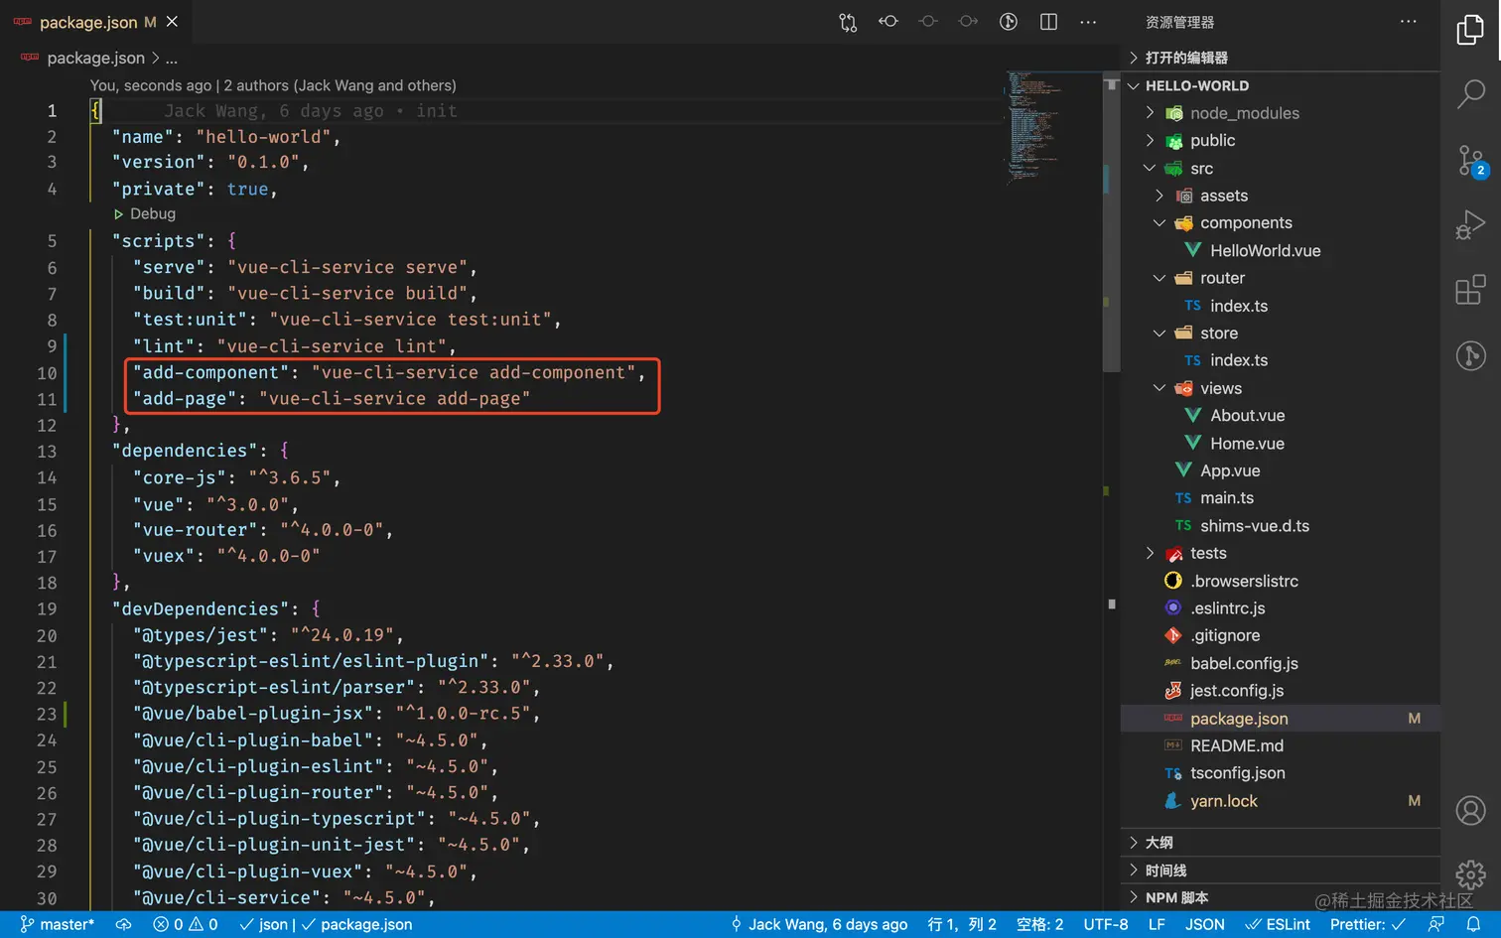1501x938 pixels.
Task: Expand the 大纲 outline section
Action: [x=1281, y=843]
